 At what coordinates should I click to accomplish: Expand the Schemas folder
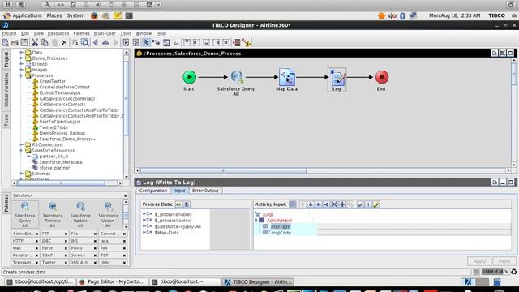[x=22, y=174]
